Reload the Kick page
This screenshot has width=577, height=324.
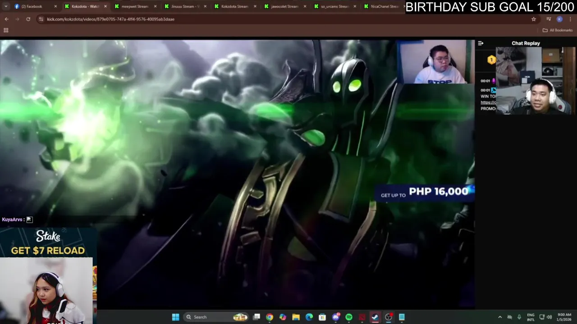coord(28,19)
